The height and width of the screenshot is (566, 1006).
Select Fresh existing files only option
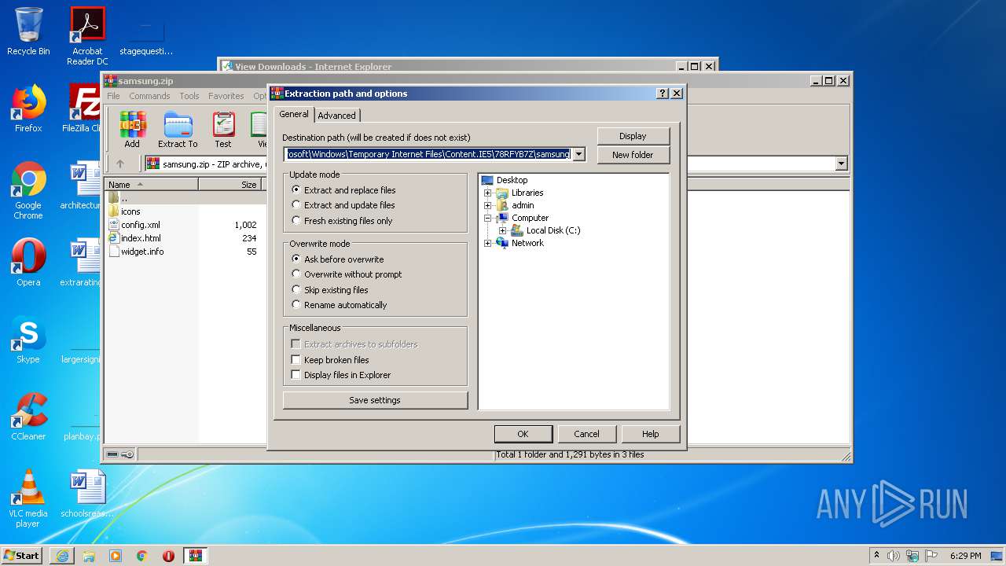point(342,221)
